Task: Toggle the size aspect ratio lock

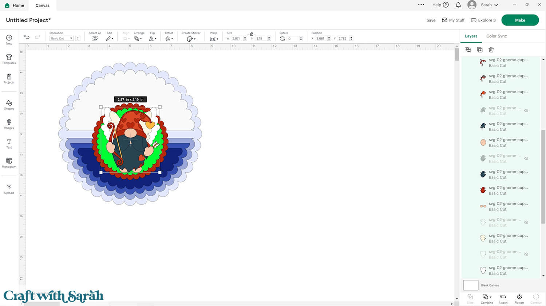Action: 252,34
